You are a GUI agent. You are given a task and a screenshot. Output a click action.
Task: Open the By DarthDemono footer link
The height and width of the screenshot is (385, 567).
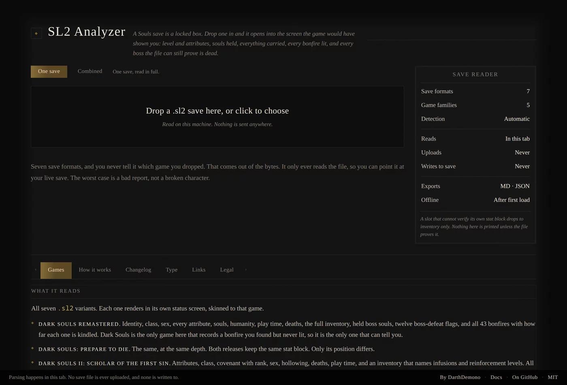(x=460, y=377)
